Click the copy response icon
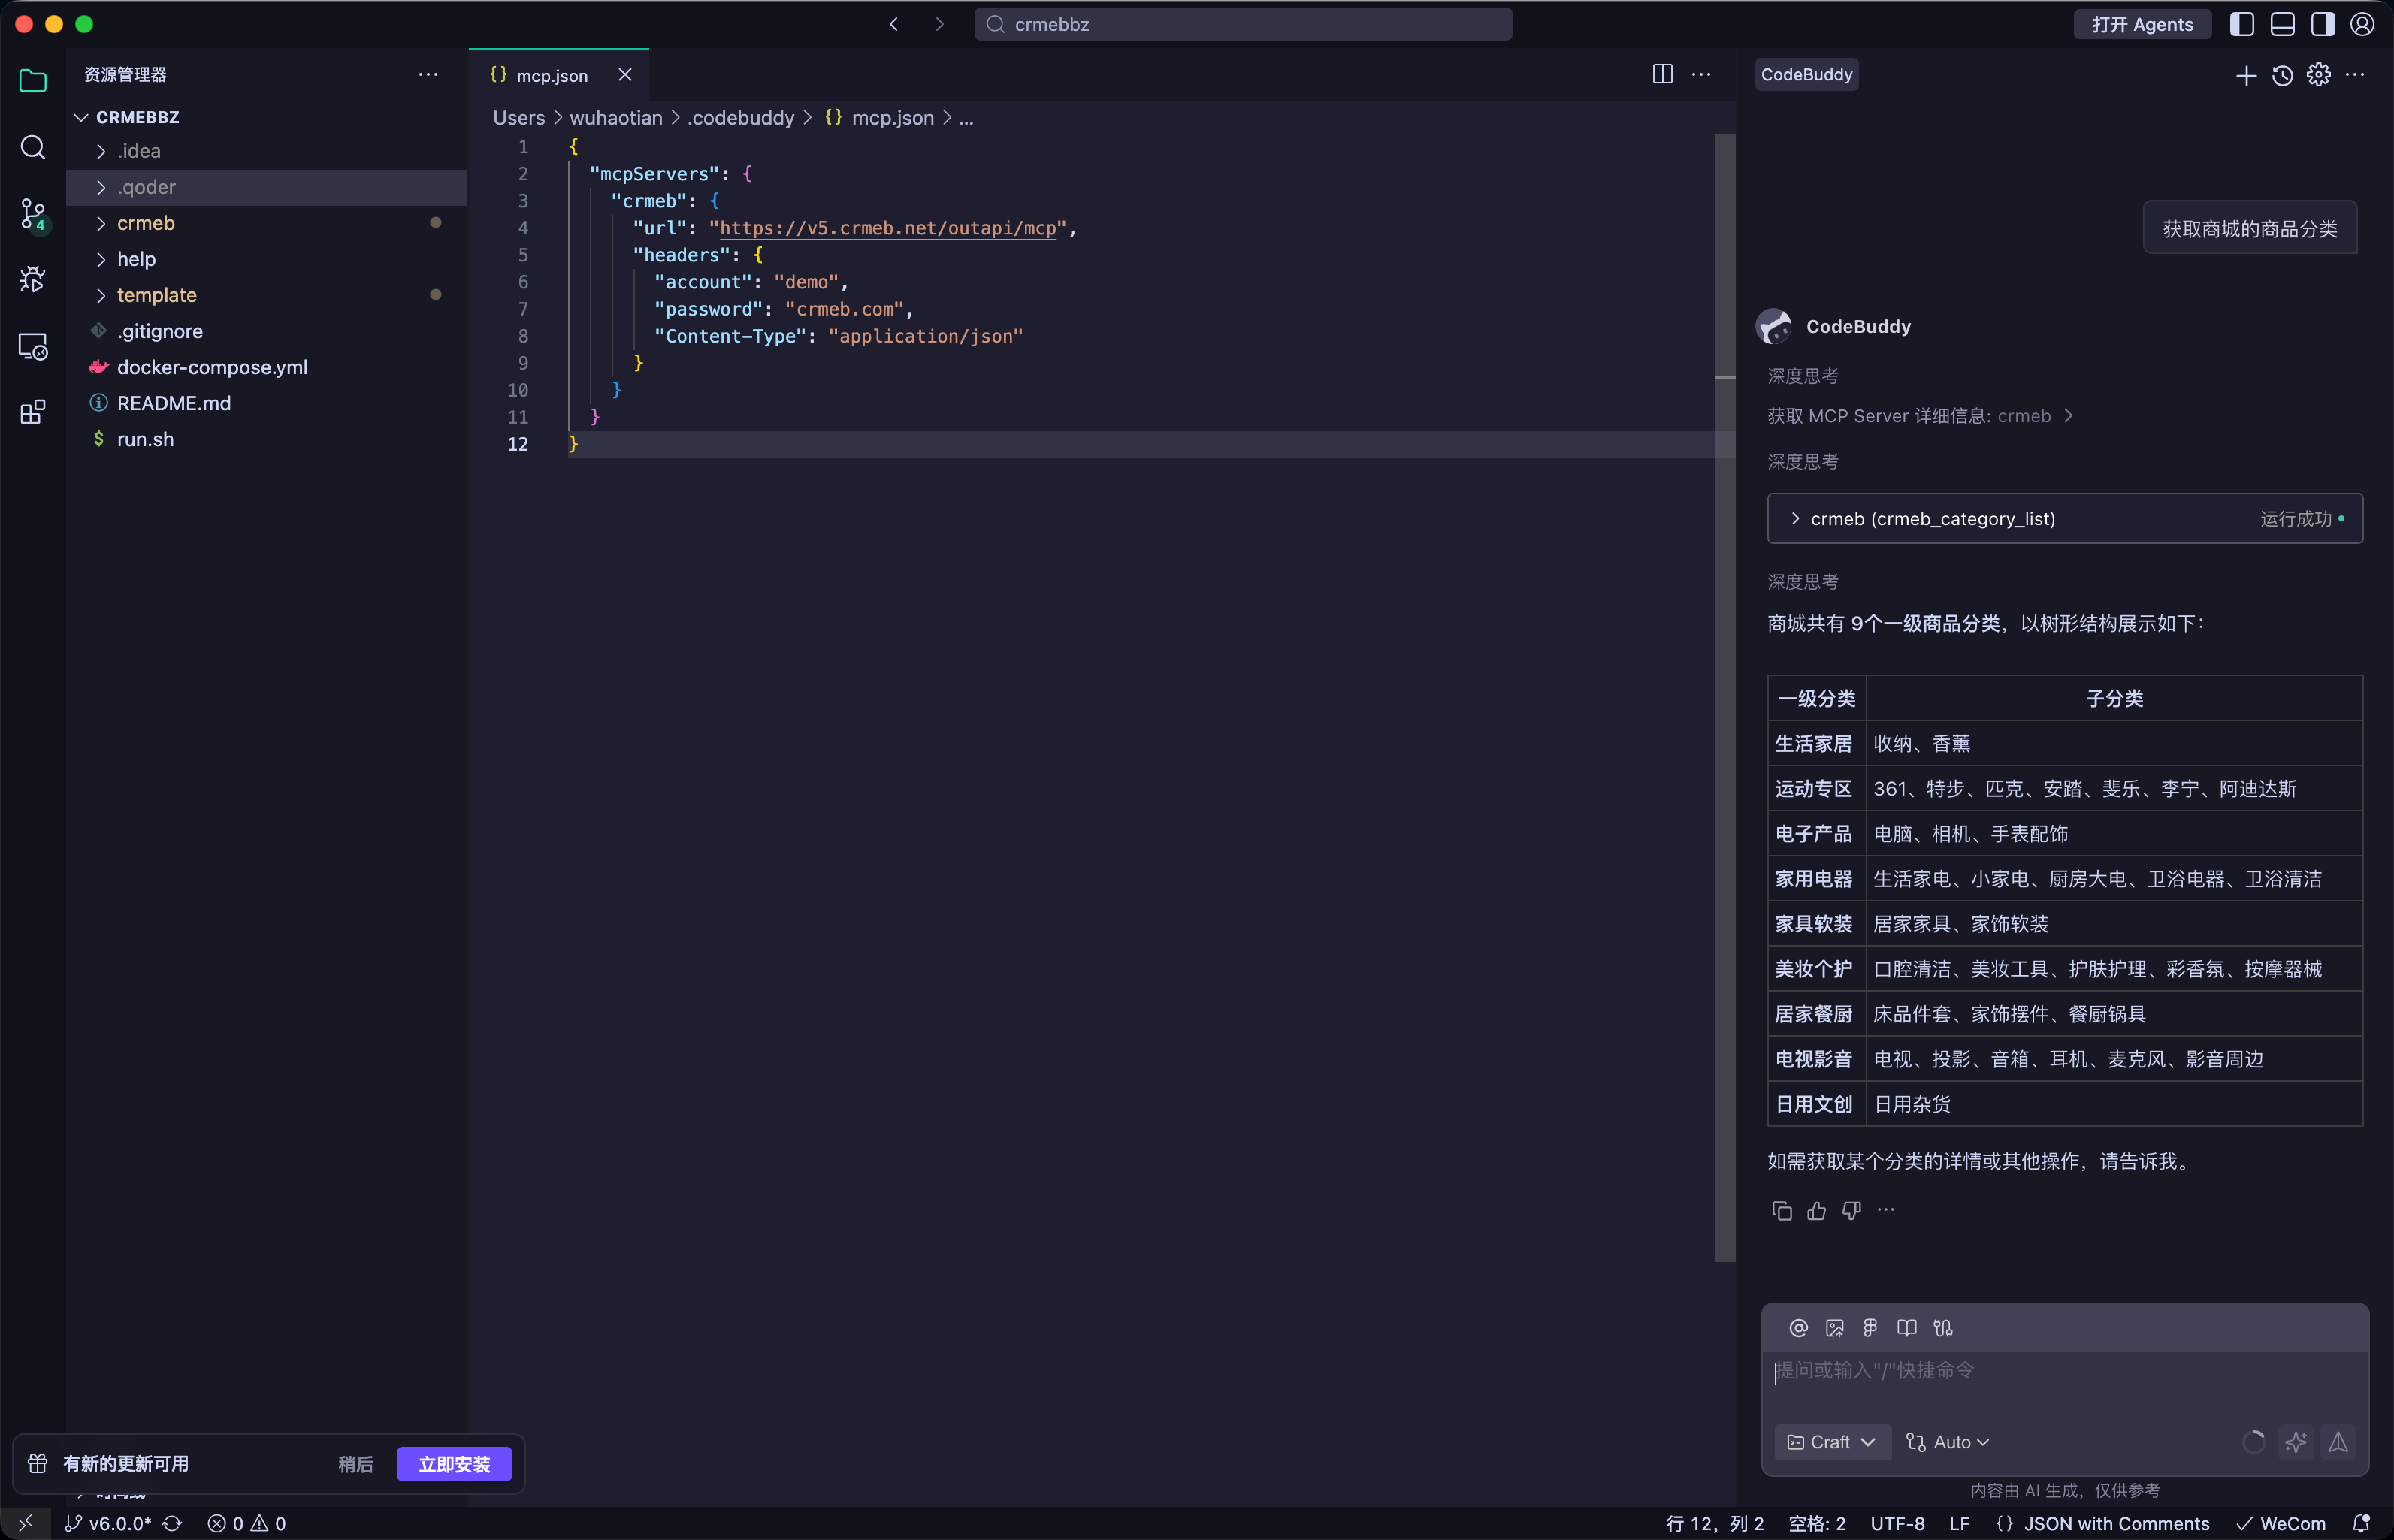 click(x=1781, y=1211)
